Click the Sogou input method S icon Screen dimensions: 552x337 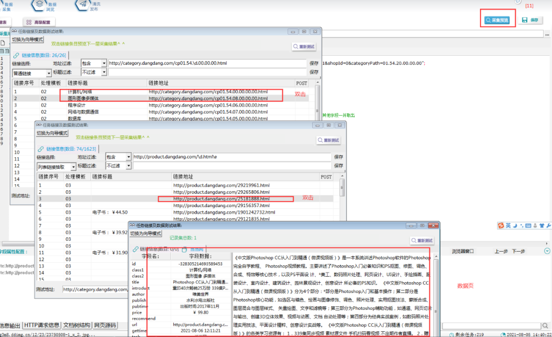(x=501, y=226)
